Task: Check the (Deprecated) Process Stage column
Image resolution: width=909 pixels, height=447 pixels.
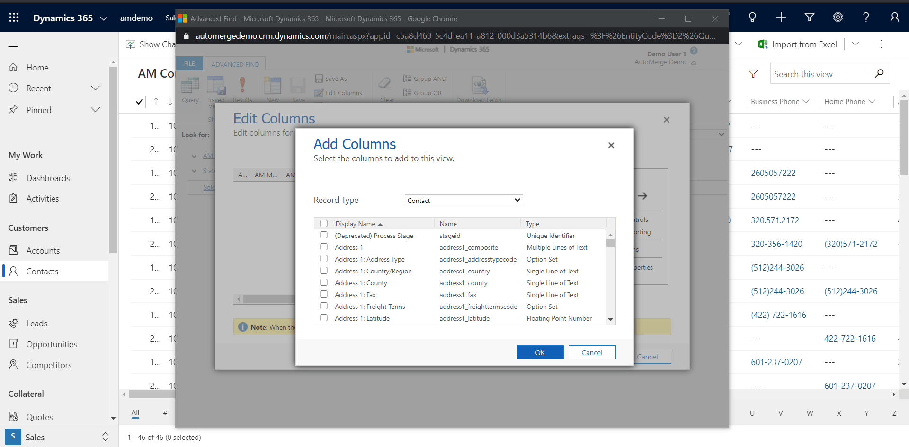Action: pos(324,235)
